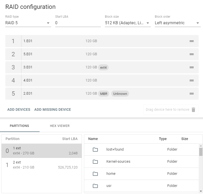Click the ADD DEVICES button

(19, 109)
